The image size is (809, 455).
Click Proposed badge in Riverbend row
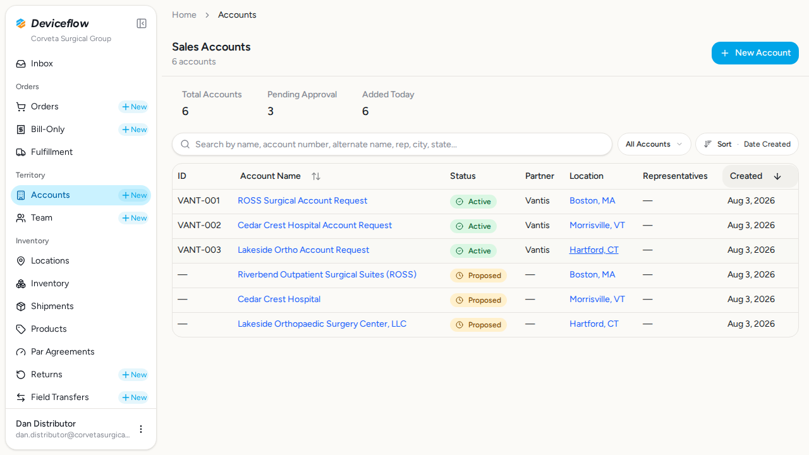[x=478, y=276]
